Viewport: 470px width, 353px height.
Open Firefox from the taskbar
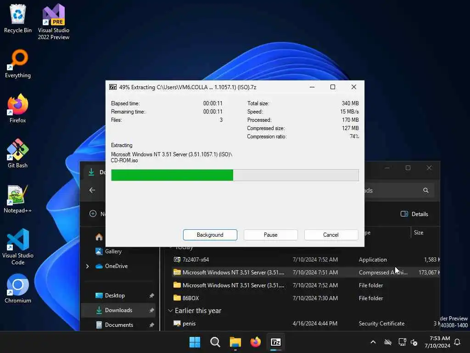coord(255,342)
